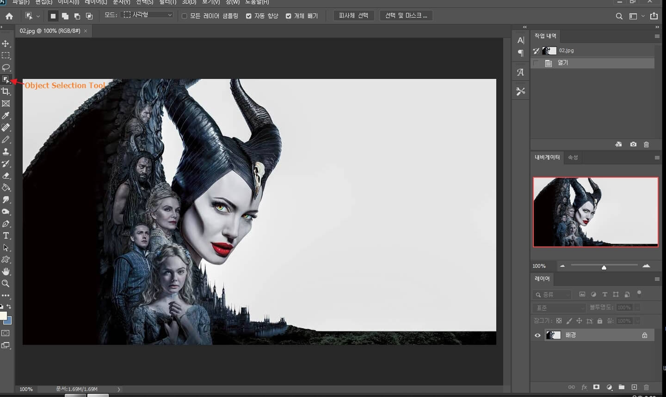Select the Frame tool
This screenshot has height=397, width=666.
pos(6,103)
